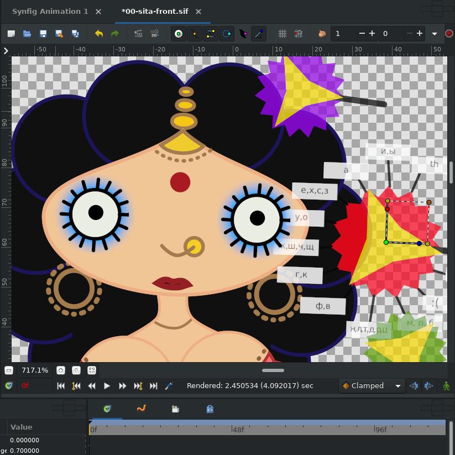Toggle position handles display
Image resolution: width=455 pixels, height=455 pixels.
tap(179, 34)
